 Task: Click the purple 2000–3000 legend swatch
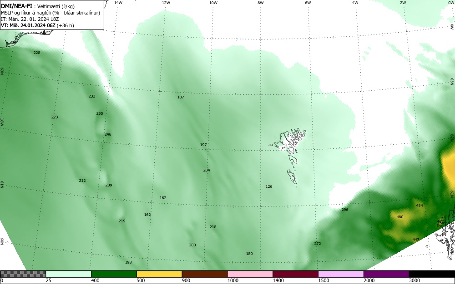tap(386, 274)
